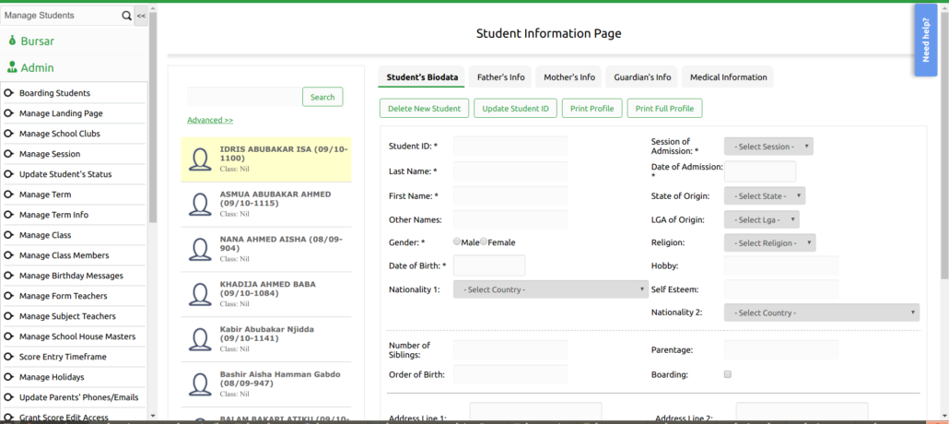Click the Print Profile button

coord(592,109)
